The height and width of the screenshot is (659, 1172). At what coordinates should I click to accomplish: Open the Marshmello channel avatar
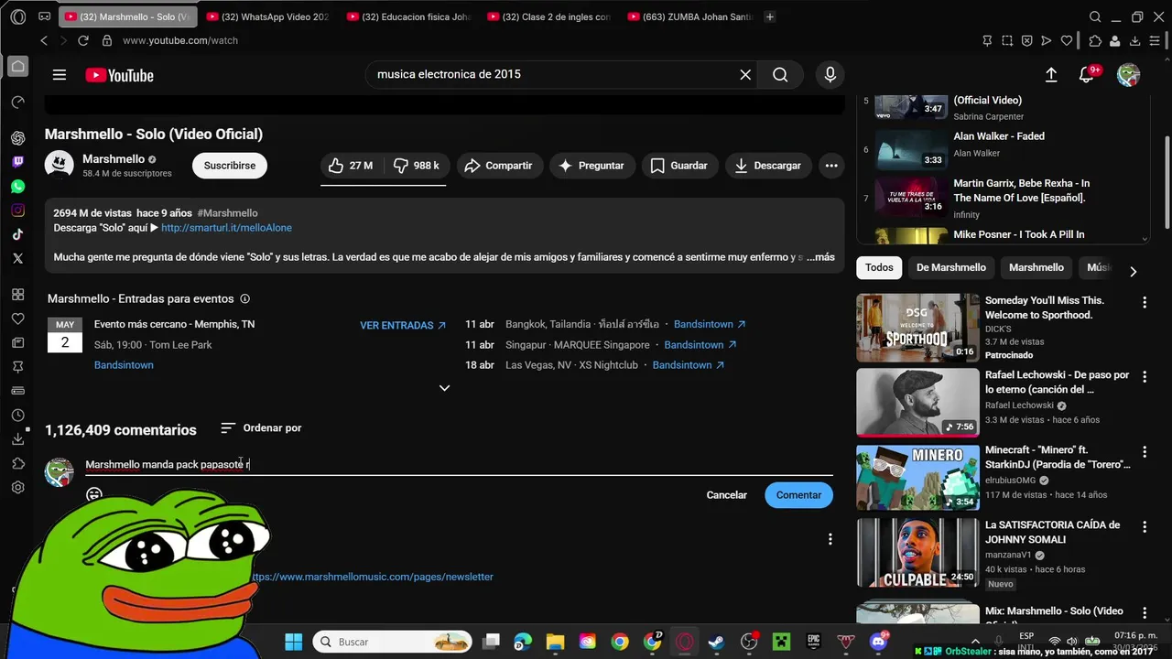[60, 165]
